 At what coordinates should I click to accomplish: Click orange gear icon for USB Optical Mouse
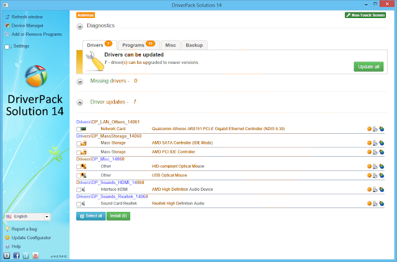(369, 175)
